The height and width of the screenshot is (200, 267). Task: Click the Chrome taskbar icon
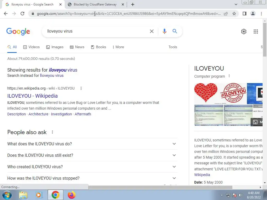tap(55, 195)
